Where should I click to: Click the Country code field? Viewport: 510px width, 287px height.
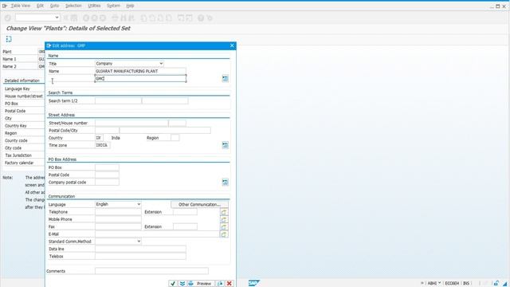point(99,138)
